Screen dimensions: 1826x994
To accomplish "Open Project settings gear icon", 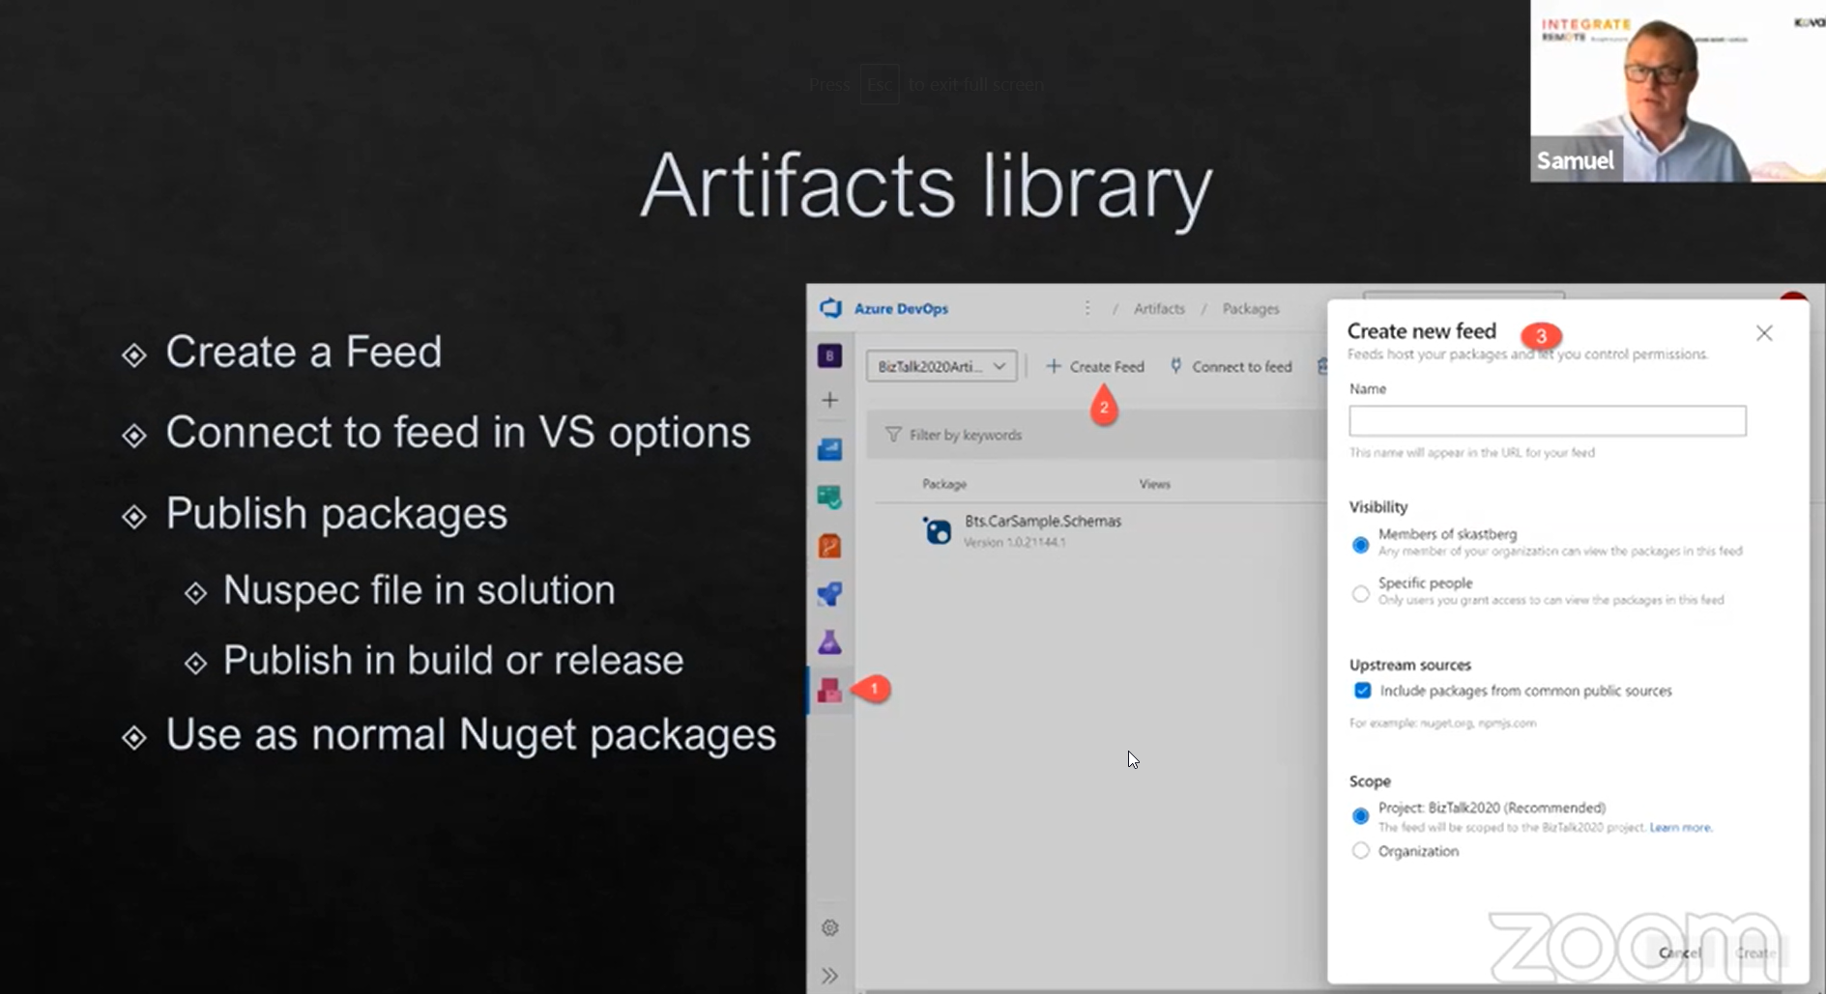I will pos(829,927).
